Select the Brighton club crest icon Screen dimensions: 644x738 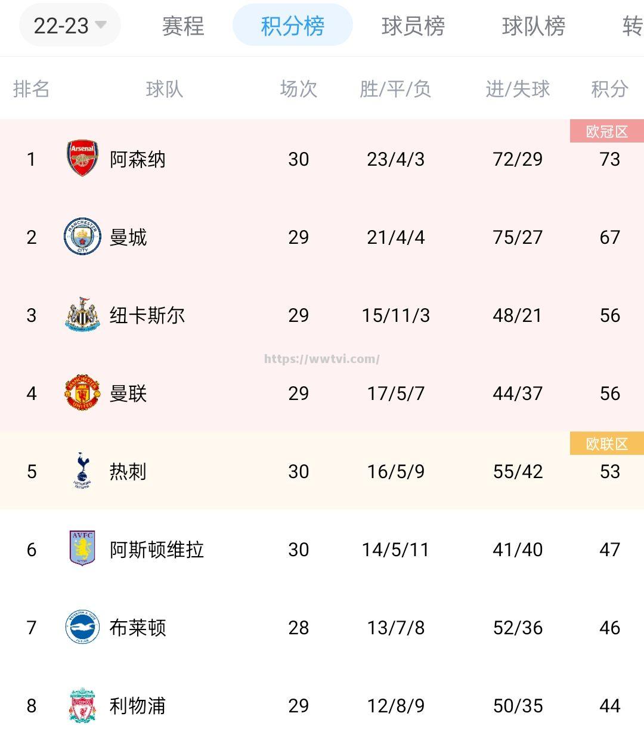[82, 628]
